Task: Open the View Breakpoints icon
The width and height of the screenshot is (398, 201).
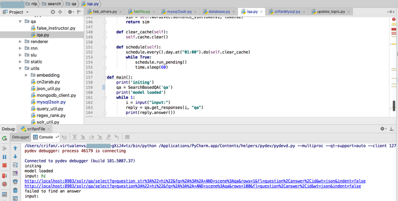Action: (4, 176)
